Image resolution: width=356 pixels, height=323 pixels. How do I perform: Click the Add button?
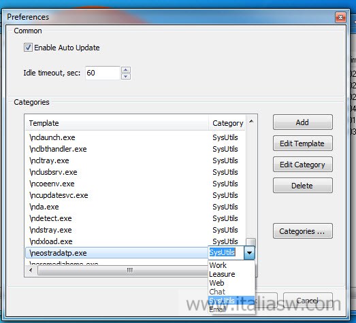[x=303, y=122]
